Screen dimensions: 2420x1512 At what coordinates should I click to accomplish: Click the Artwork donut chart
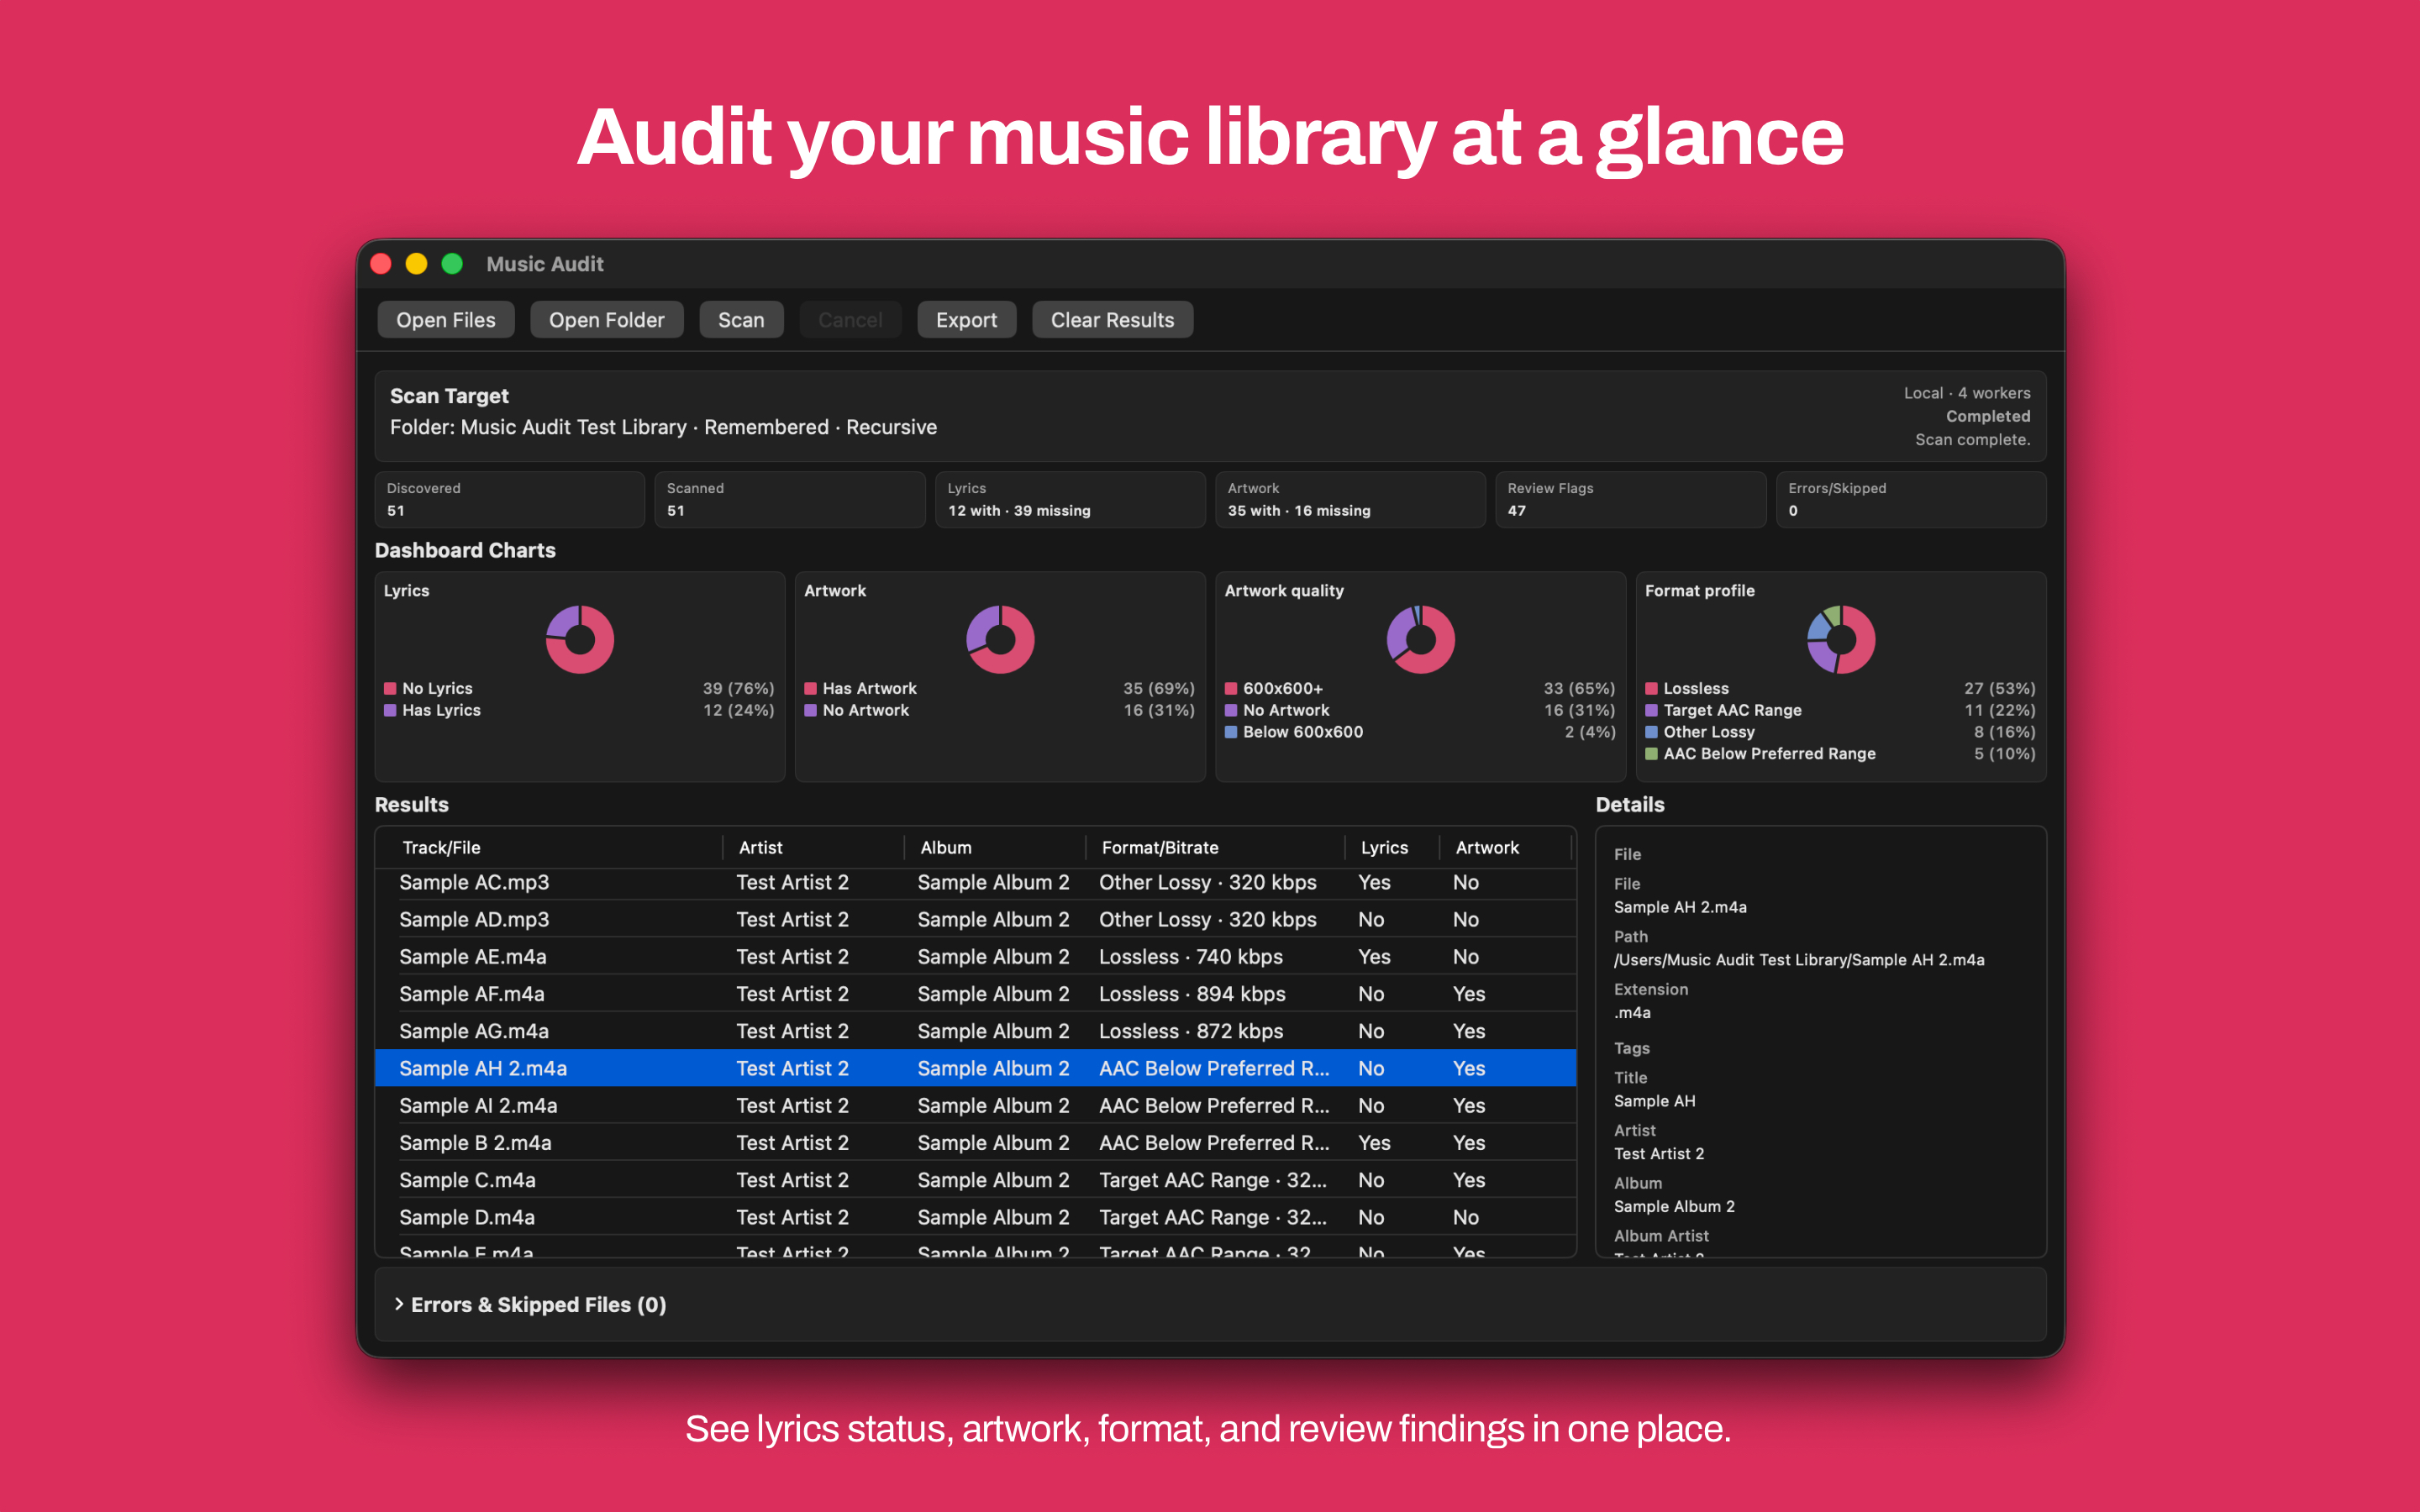[1000, 639]
